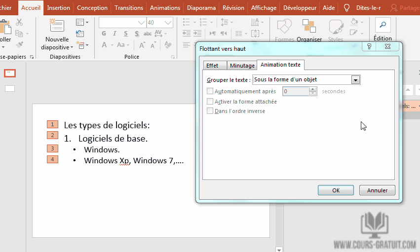Open the Insertion ribbon tab
Viewport: 420px width, 252px height.
point(58,8)
